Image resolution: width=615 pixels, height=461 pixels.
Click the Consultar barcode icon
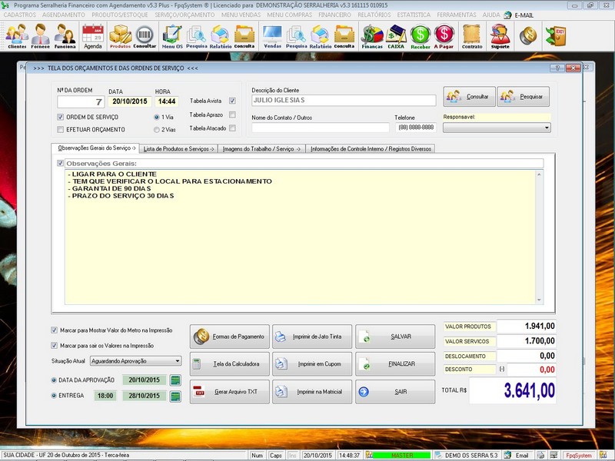click(145, 36)
